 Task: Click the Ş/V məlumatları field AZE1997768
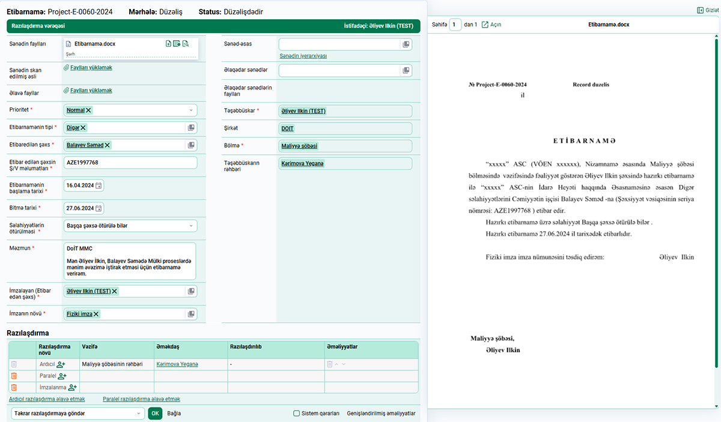pyautogui.click(x=130, y=163)
